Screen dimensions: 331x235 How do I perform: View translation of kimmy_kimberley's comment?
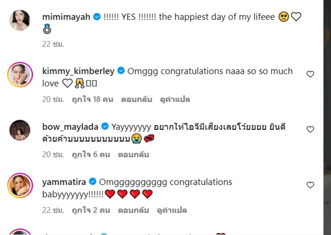175,100
